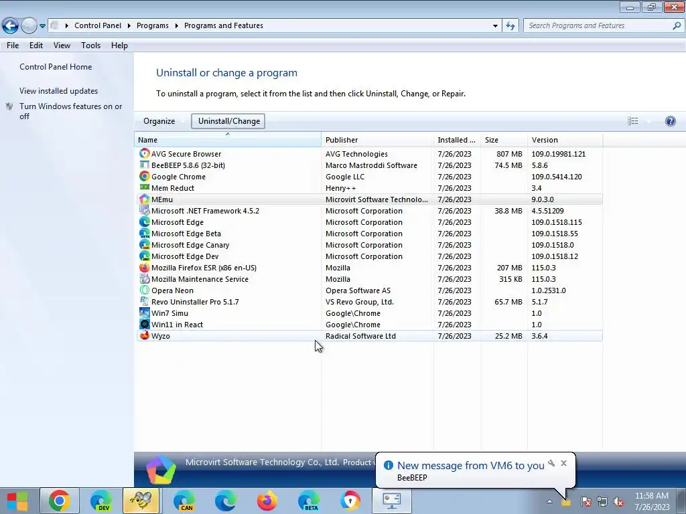Click the Mozilla Firefox ESR list icon
This screenshot has width=686, height=514.
point(145,267)
